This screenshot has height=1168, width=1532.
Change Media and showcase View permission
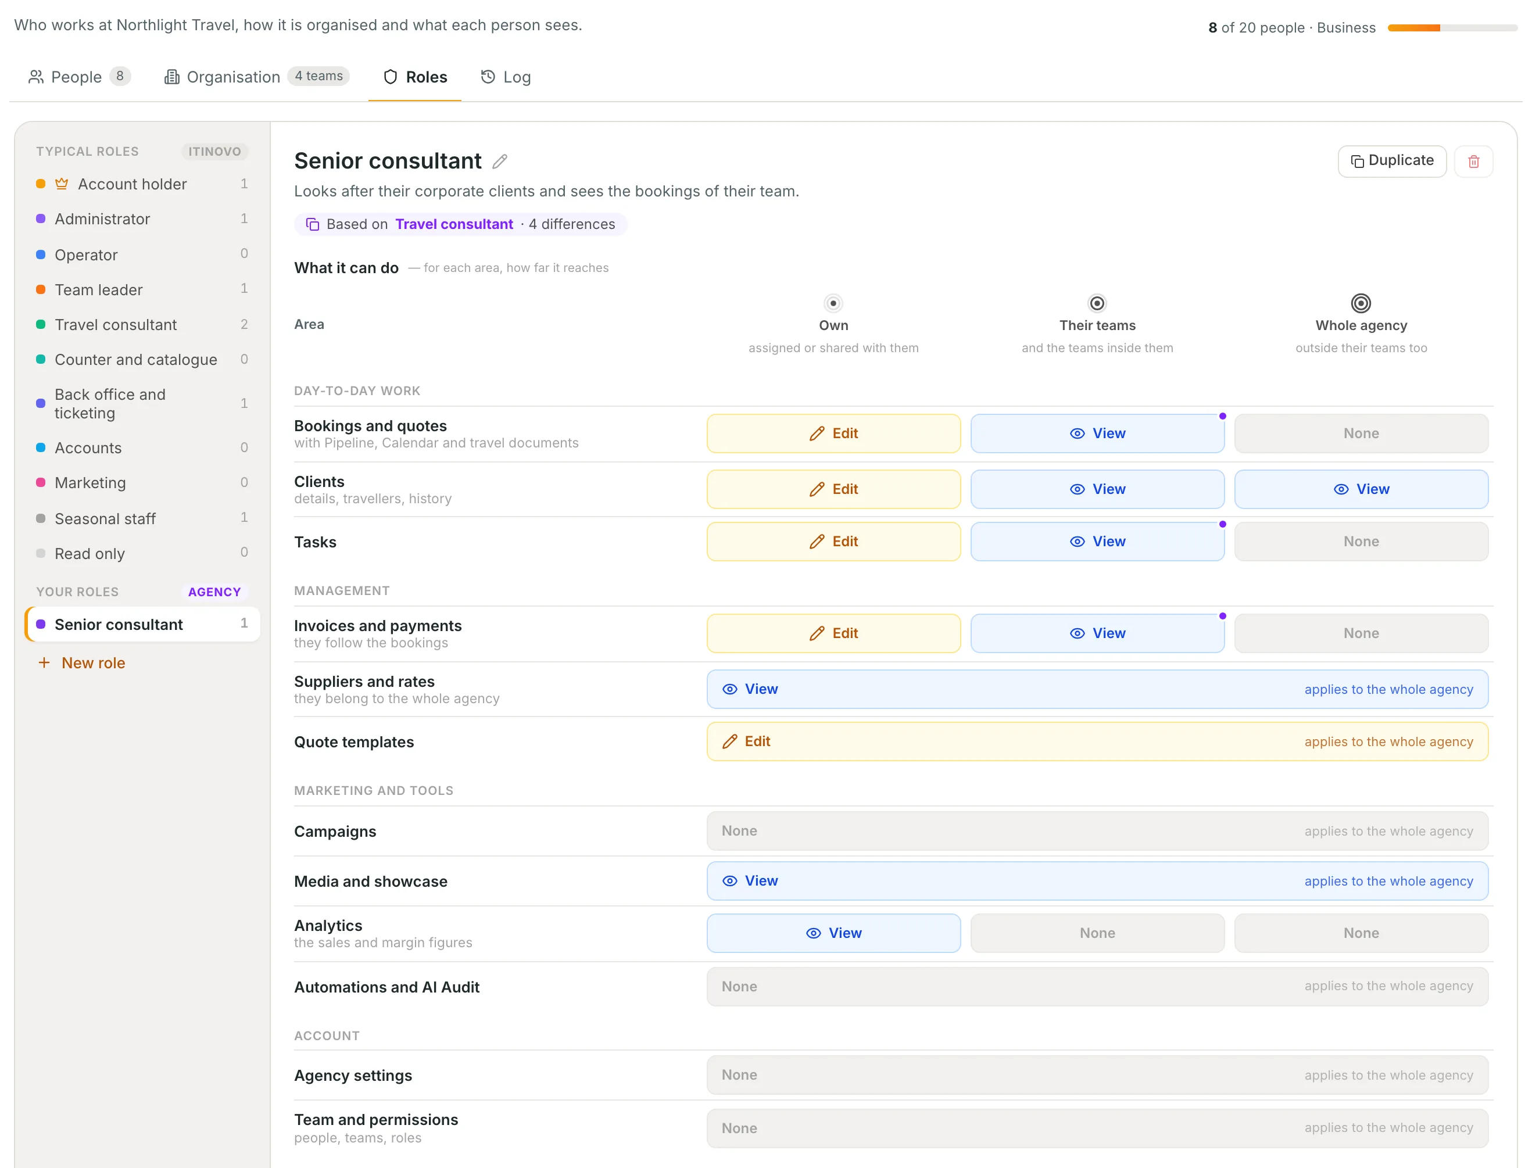1097,880
